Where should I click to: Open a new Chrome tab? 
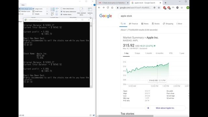click(165, 3)
